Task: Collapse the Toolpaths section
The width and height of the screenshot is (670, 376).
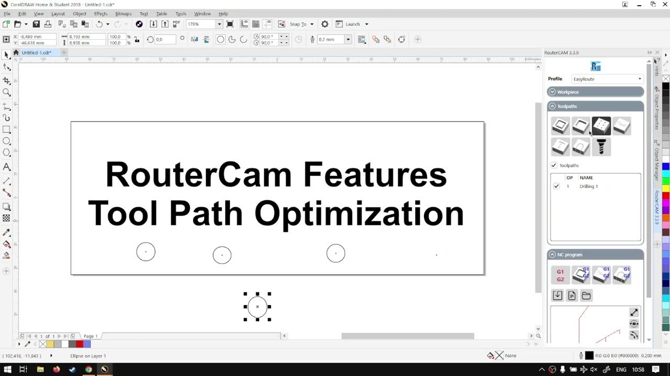Action: click(x=596, y=106)
